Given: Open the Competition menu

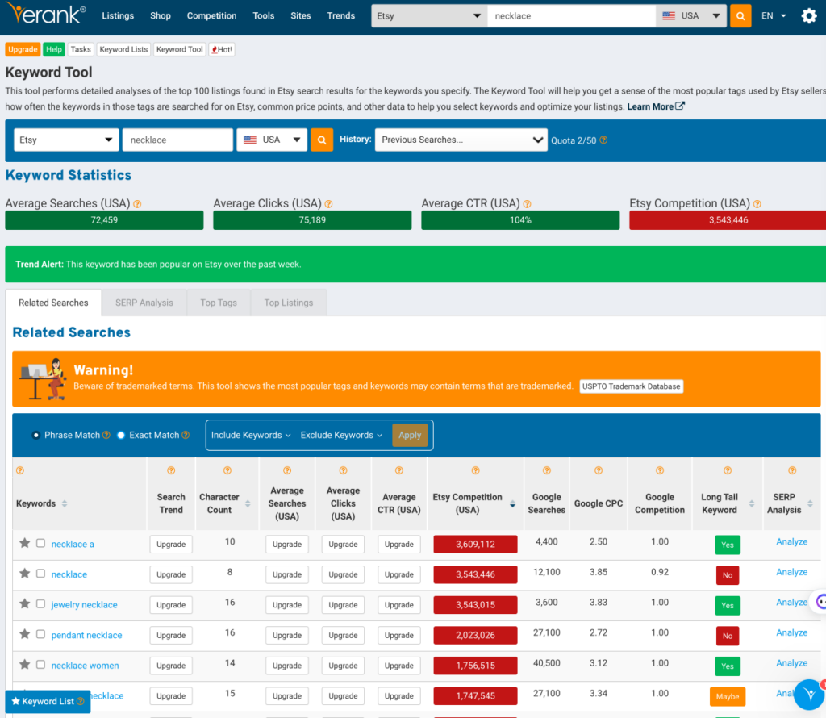Looking at the screenshot, I should pyautogui.click(x=211, y=16).
